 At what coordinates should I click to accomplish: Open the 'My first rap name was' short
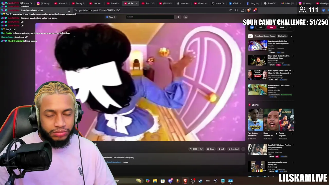pos(255,120)
